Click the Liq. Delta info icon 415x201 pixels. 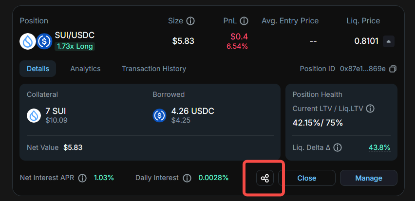point(337,147)
